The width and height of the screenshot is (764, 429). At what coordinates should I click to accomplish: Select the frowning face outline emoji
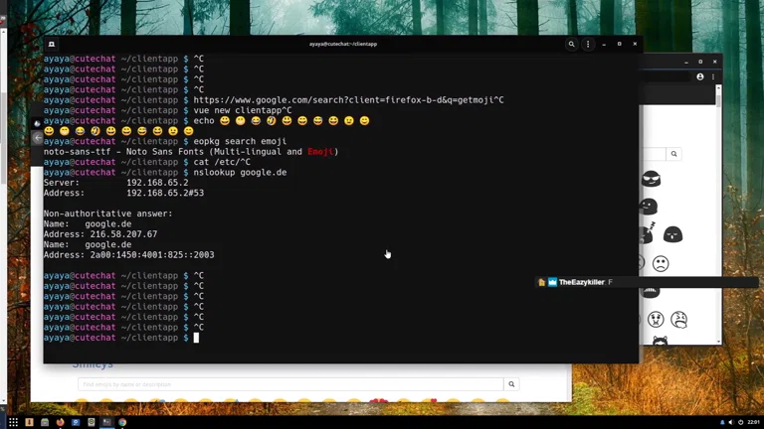(x=661, y=263)
